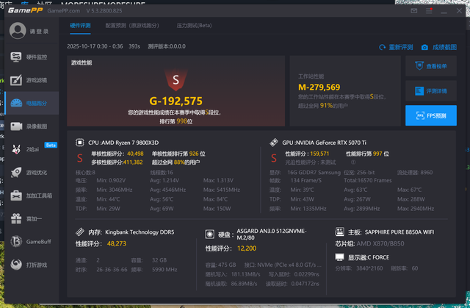470x308 pixels.
Task: Open 硬件监控 in the sidebar
Action: (29, 57)
